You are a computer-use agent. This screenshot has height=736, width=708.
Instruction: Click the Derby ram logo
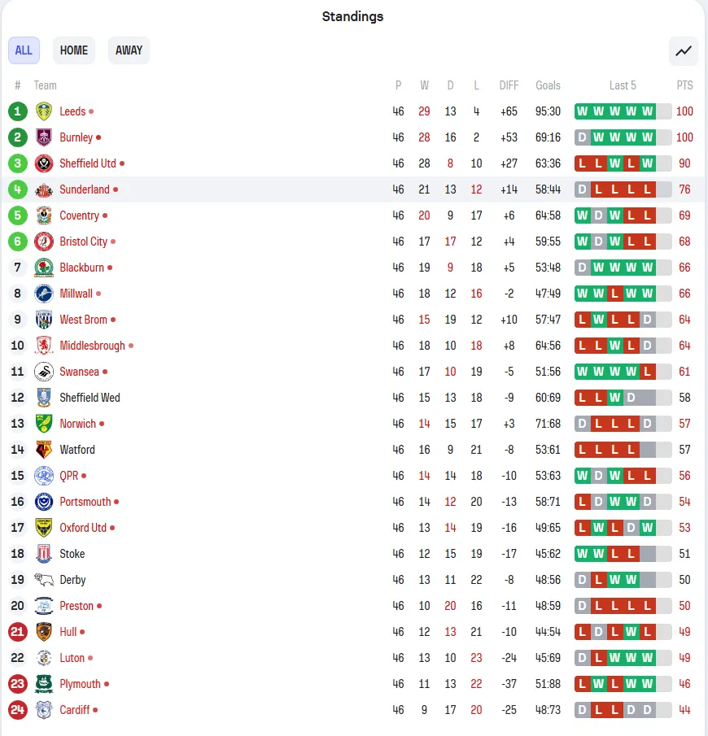tap(44, 580)
